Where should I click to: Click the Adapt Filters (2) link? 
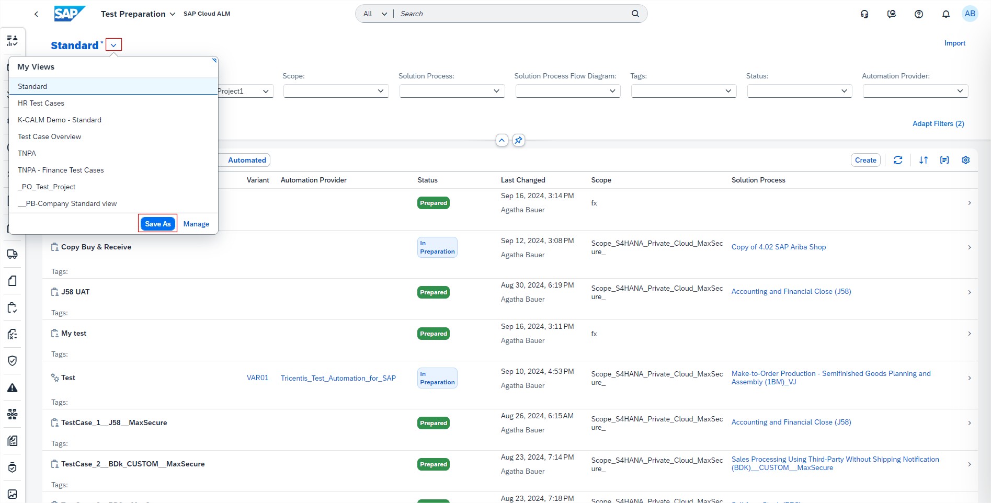[x=938, y=123]
